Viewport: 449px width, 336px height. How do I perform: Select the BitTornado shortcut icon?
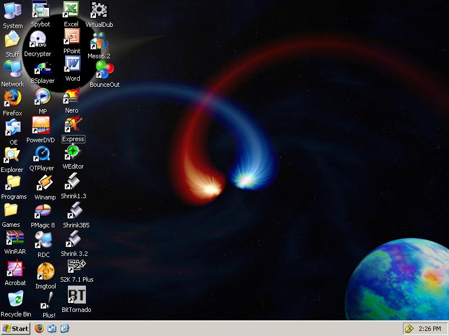(76, 295)
